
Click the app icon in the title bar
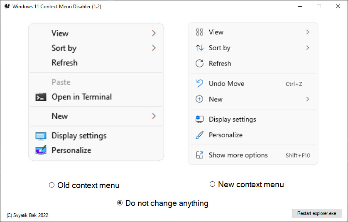[7, 6]
